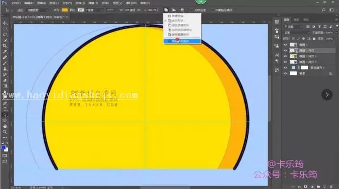Screen dimensions: 339x189
Task: Close the 未标题-1 document tab
Action: coord(67,17)
